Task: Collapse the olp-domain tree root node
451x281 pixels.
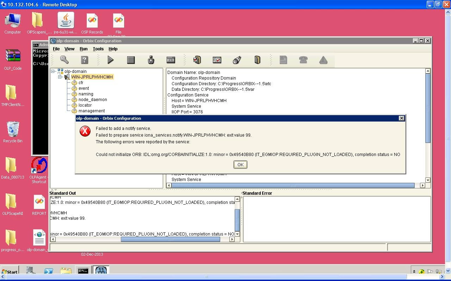Action: (53, 71)
